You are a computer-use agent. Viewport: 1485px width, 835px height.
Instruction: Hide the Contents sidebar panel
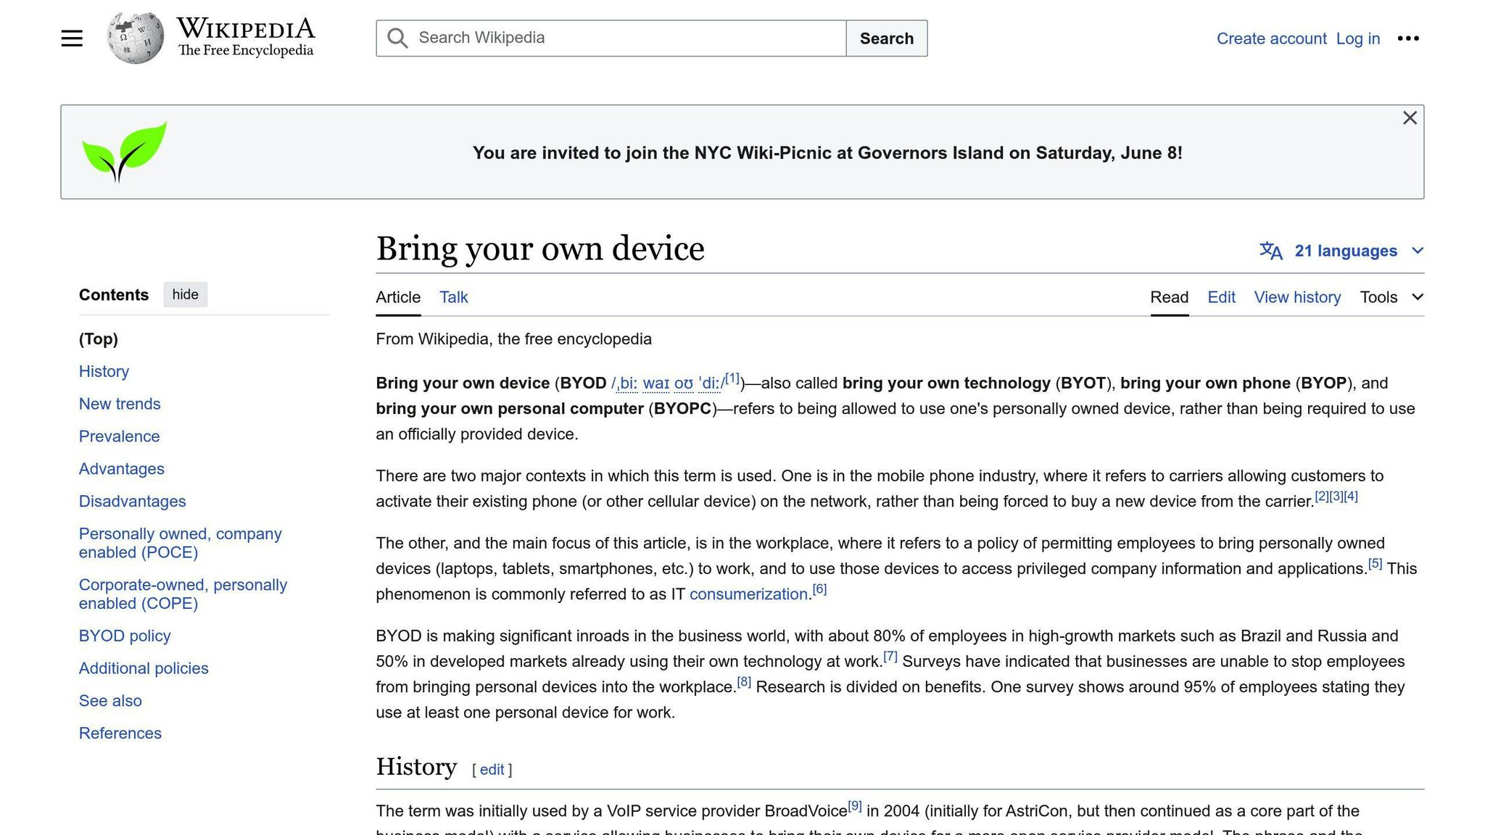tap(185, 294)
